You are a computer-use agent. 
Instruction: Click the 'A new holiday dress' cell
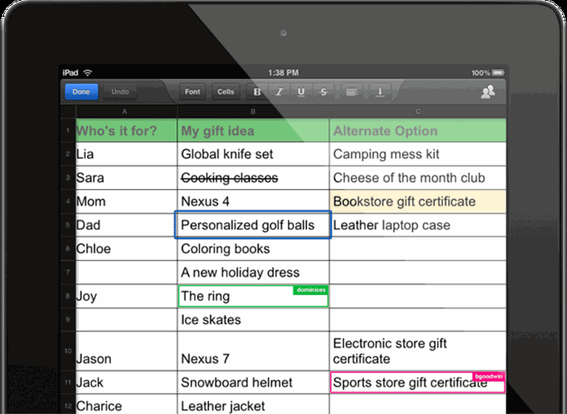point(253,272)
